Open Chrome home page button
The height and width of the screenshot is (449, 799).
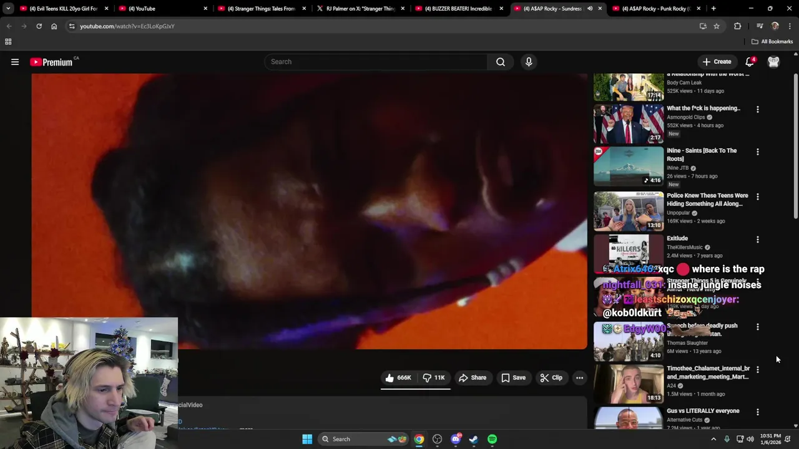pyautogui.click(x=54, y=26)
